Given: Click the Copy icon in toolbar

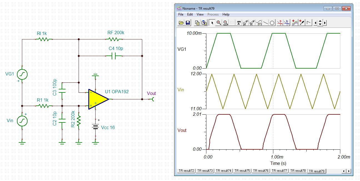Looking at the screenshot, I should (x=197, y=23).
